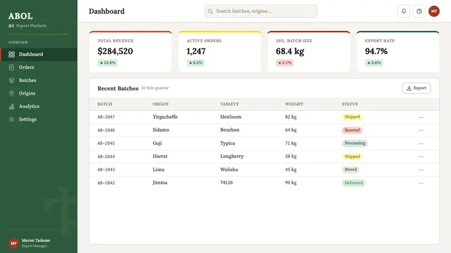Navigate to Origins page

(x=38, y=93)
